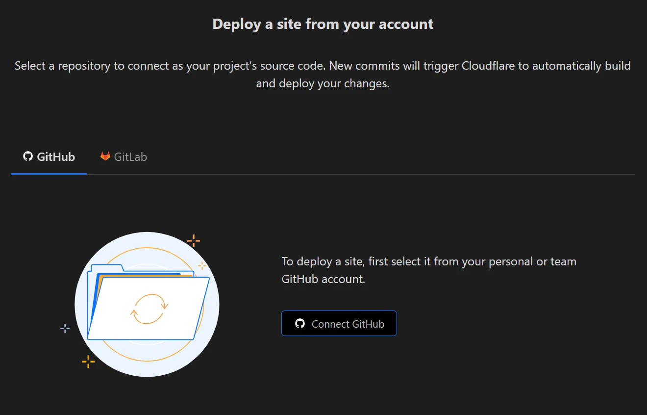The width and height of the screenshot is (647, 415).
Task: Click the GitLab fox logo icon
Action: click(x=105, y=156)
